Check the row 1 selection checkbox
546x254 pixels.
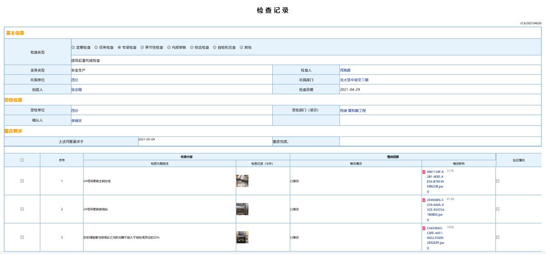tap(22, 181)
